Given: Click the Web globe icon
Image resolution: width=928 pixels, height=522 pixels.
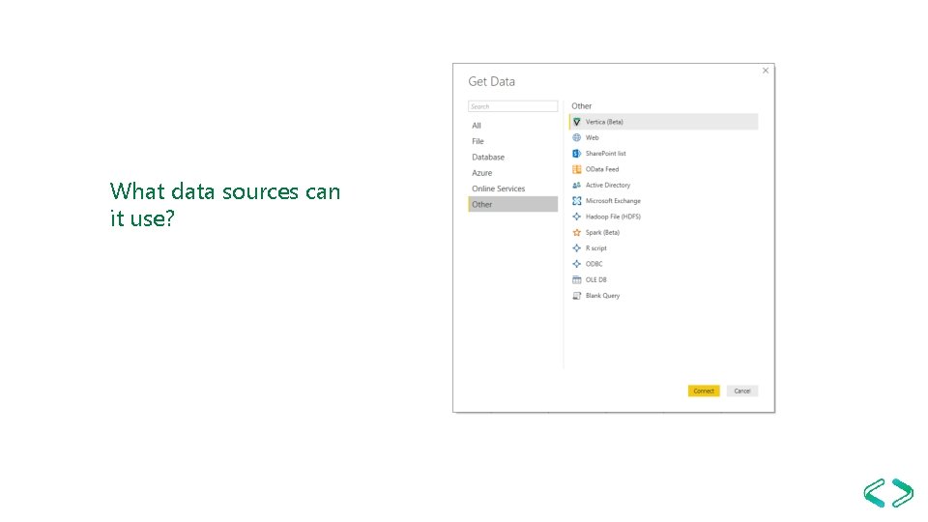Looking at the screenshot, I should (576, 138).
